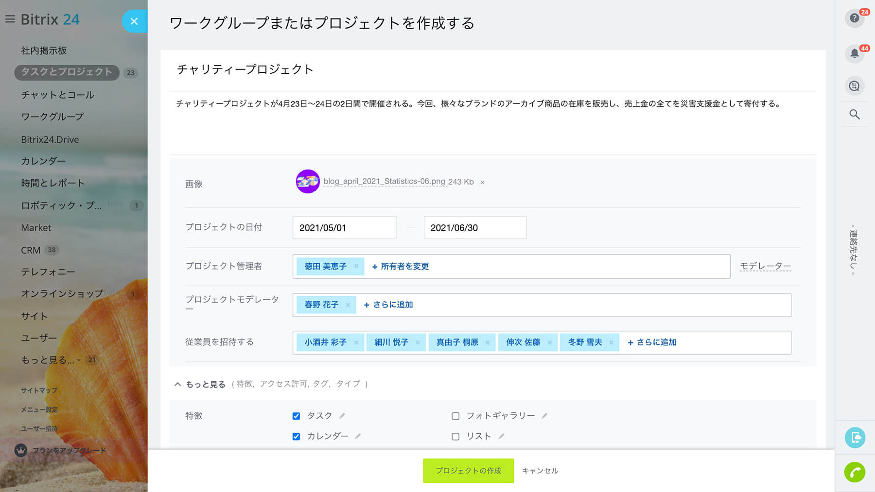875x492 pixels.
Task: Click the search magnifier icon in right bar
Action: tap(855, 115)
